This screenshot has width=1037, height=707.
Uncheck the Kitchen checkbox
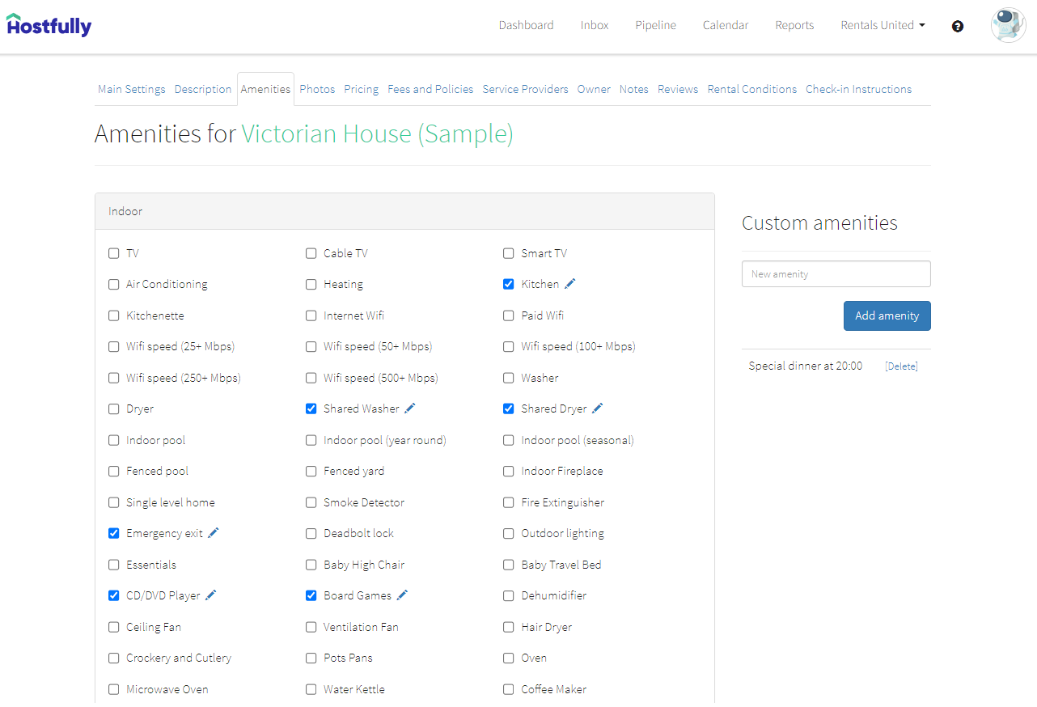coord(509,285)
